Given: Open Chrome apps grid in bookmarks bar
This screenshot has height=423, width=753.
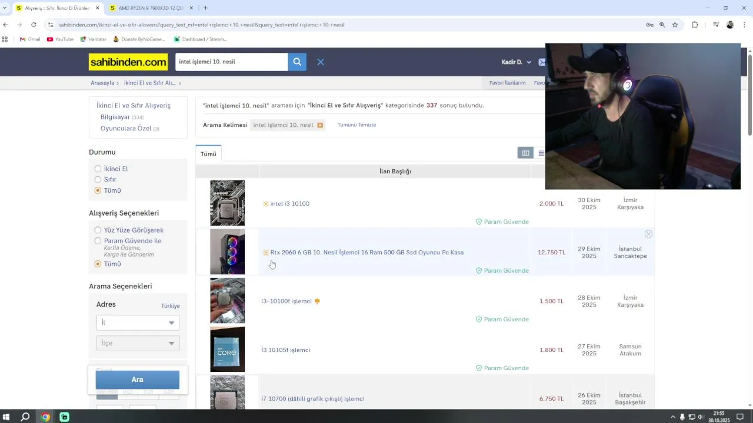Looking at the screenshot, I should [5, 39].
